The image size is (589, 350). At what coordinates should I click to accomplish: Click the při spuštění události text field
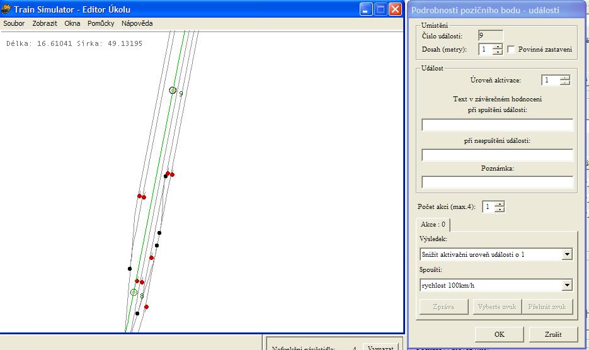click(497, 125)
